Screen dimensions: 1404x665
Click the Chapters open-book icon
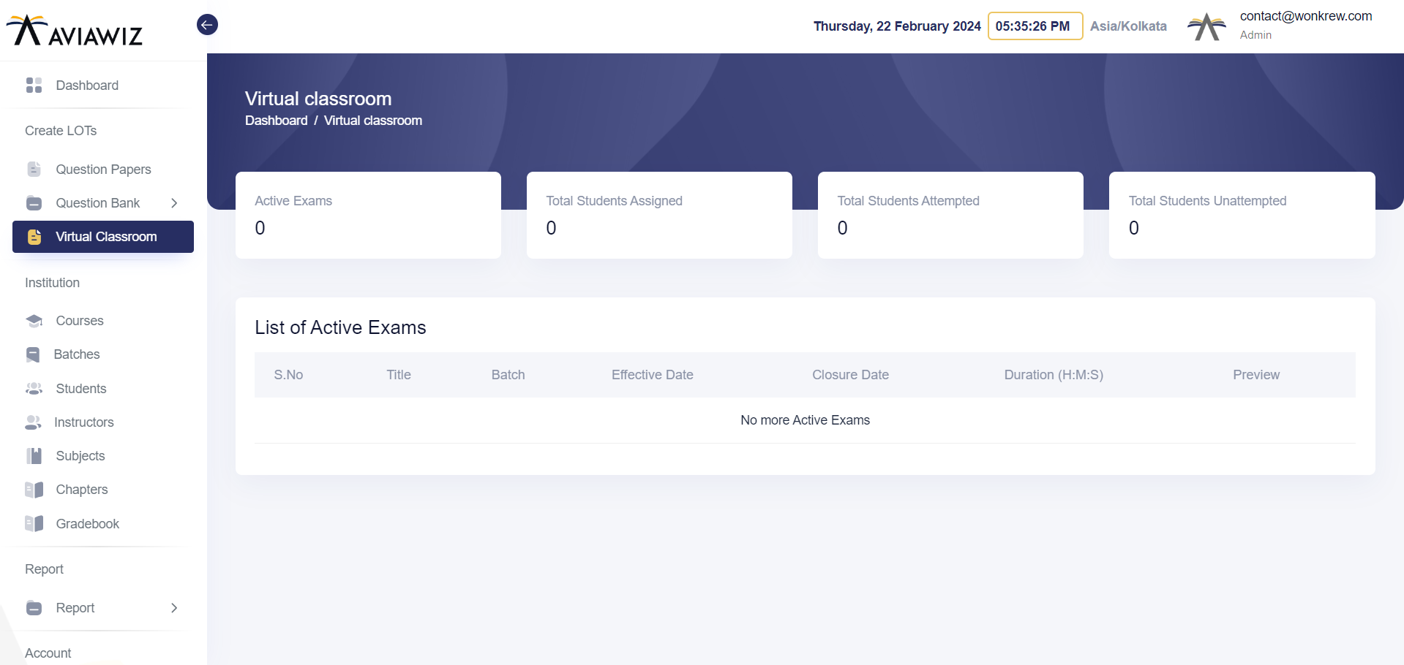click(34, 490)
